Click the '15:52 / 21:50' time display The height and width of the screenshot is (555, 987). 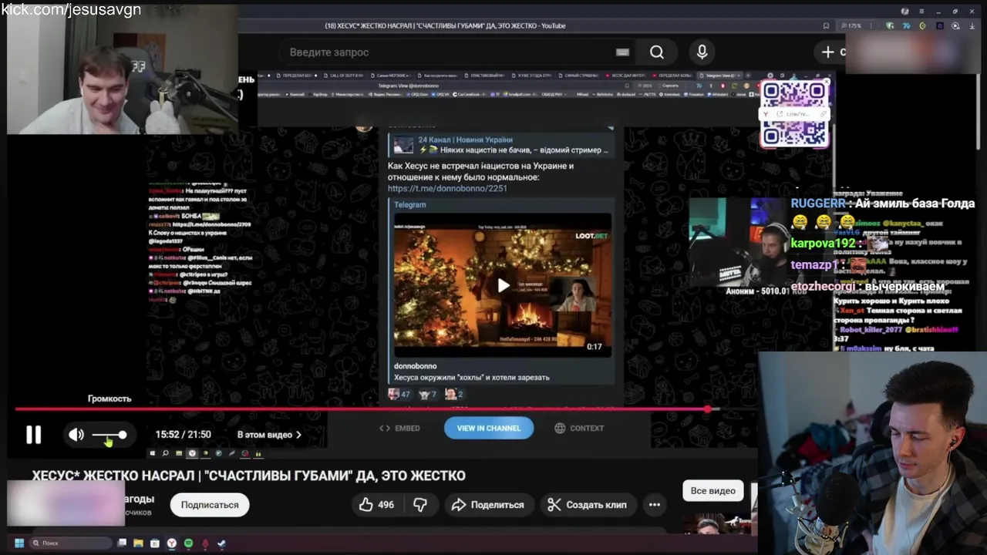coord(183,435)
